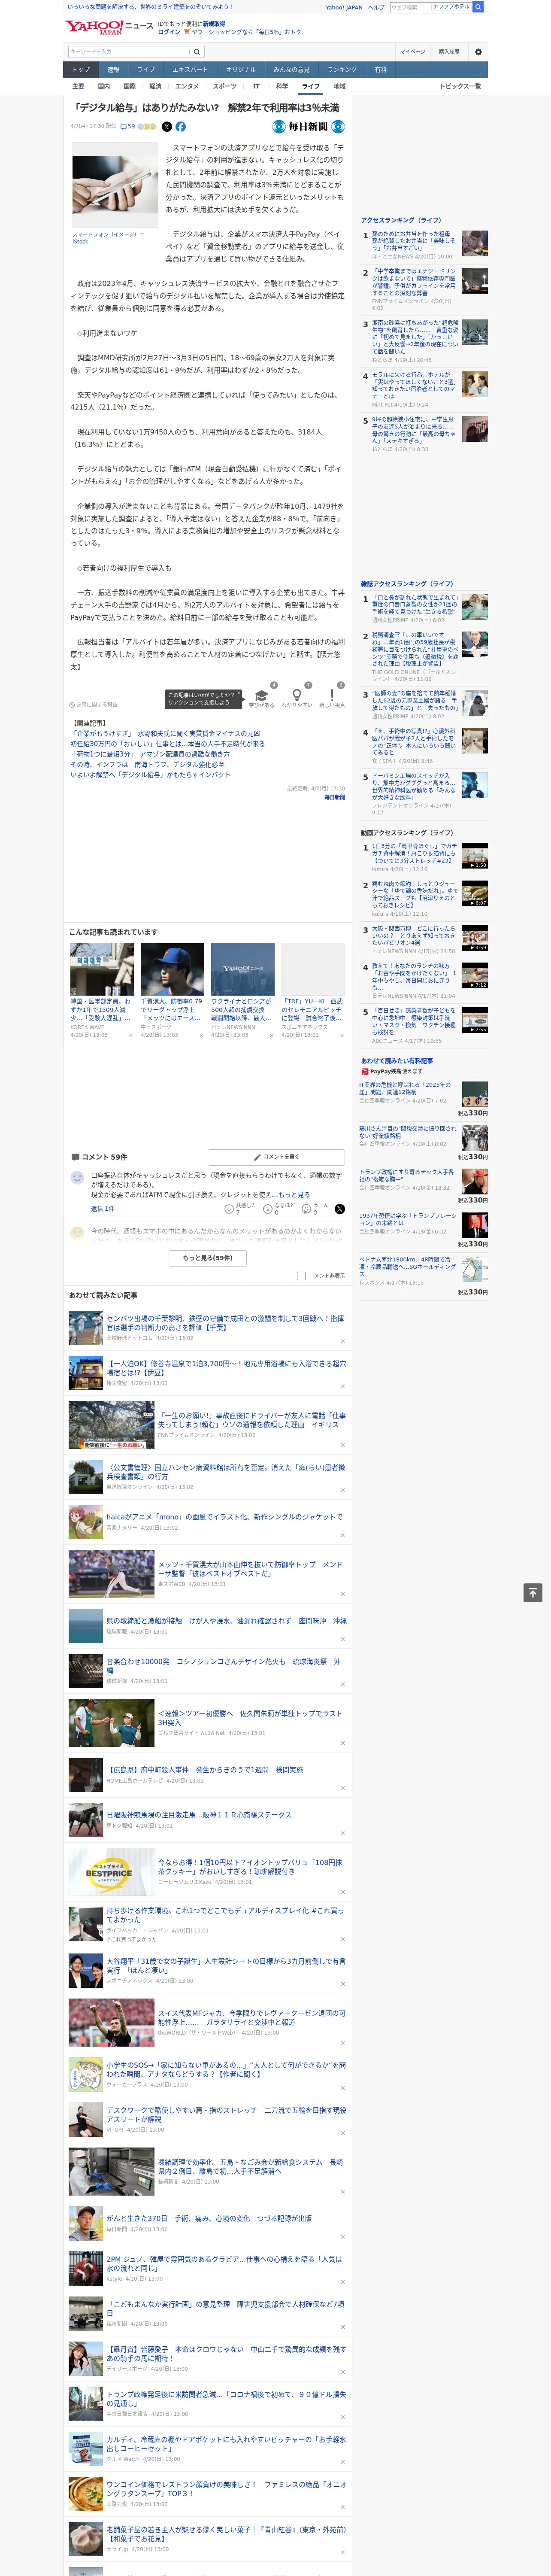Select the ランキング navigation tab
The image size is (551, 2576).
click(x=342, y=69)
